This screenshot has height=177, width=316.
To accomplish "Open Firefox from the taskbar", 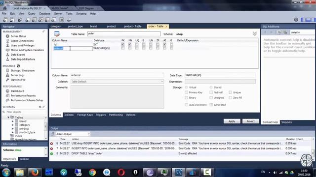I will coord(35,172).
